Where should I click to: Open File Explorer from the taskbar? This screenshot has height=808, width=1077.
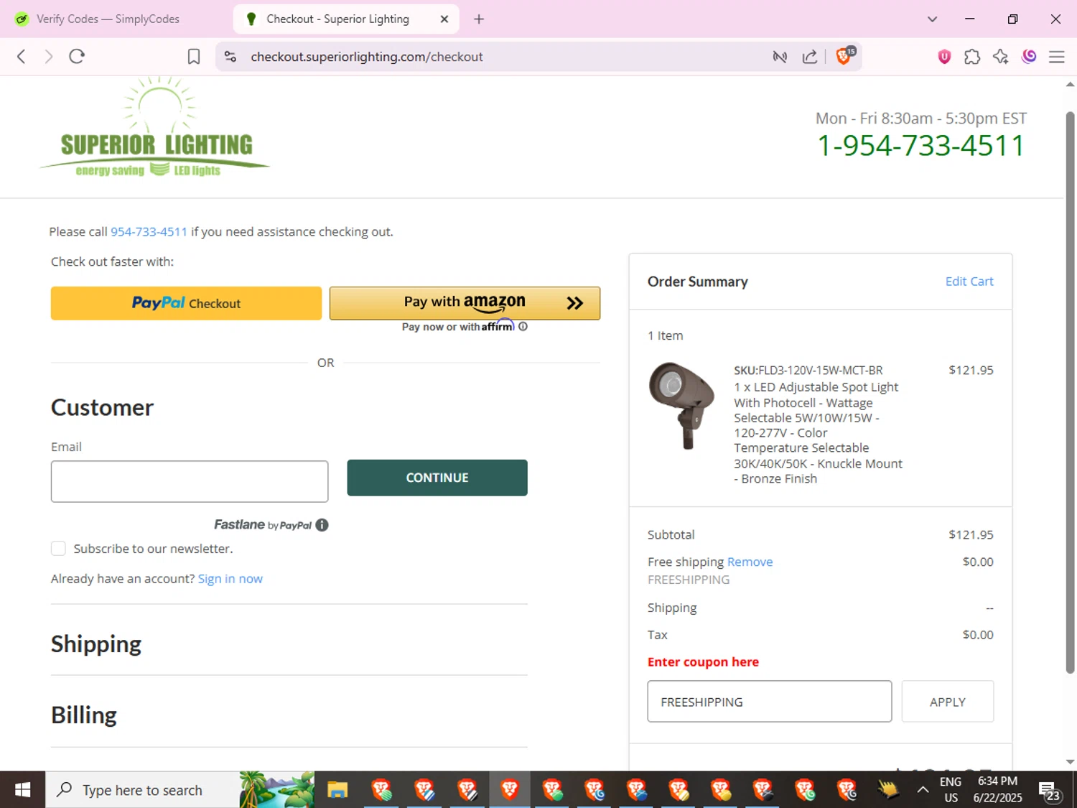tap(337, 790)
